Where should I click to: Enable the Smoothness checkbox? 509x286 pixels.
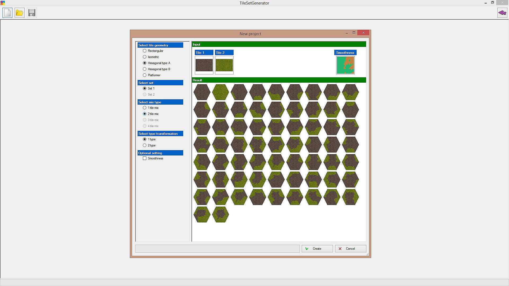pyautogui.click(x=145, y=158)
